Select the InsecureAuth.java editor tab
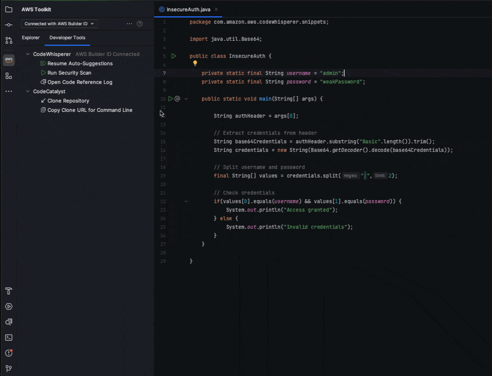492x376 pixels. (188, 9)
